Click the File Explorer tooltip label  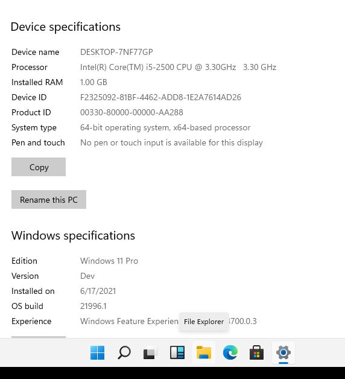coord(204,322)
